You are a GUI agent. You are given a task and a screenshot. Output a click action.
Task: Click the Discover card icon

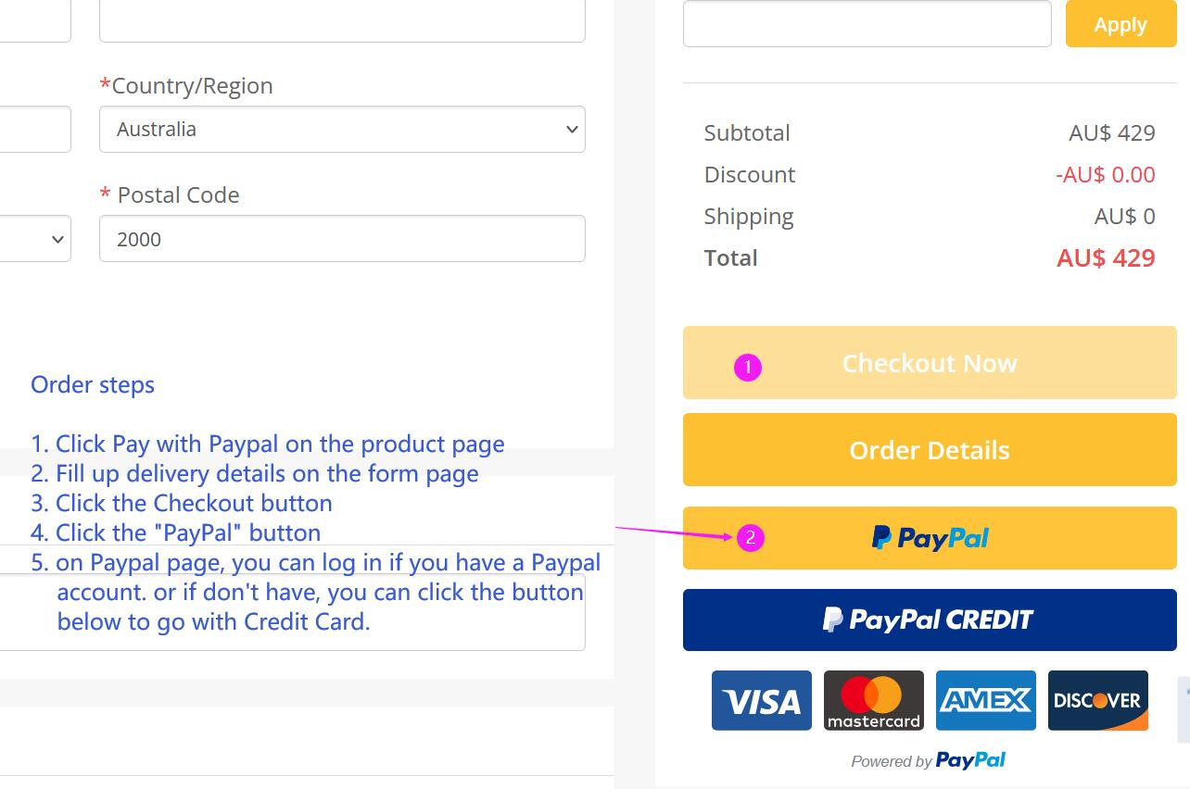coord(1098,700)
